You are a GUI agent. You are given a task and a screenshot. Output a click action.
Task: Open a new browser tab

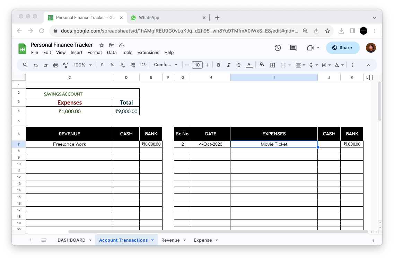click(217, 18)
